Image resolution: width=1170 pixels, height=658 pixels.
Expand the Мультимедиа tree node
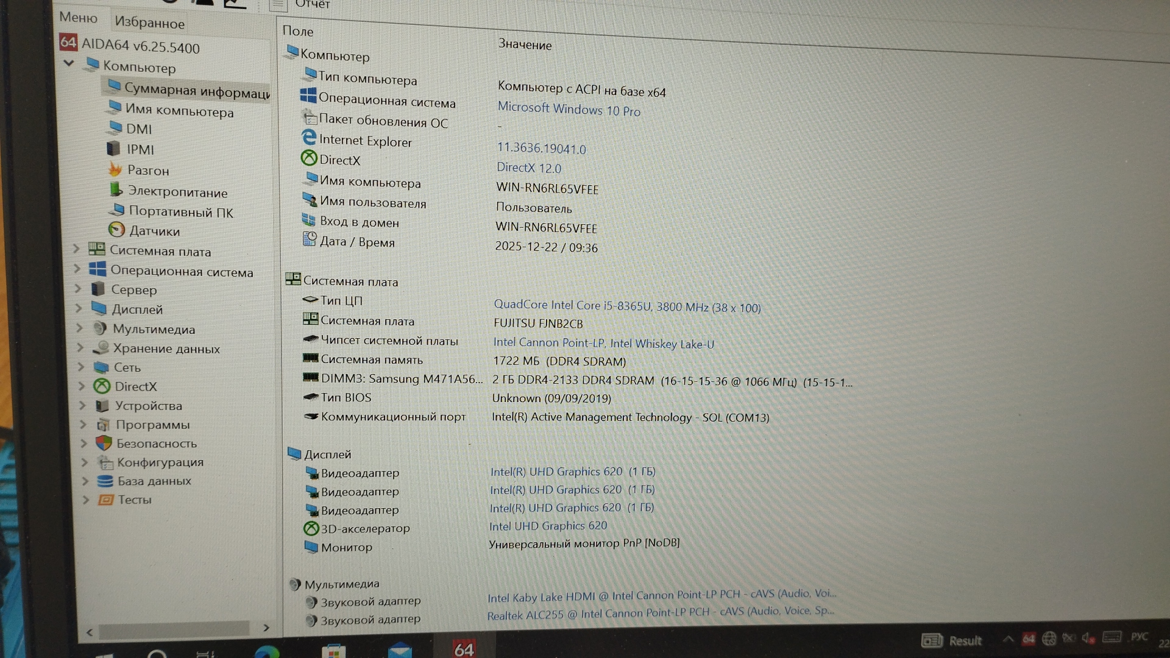coord(79,328)
